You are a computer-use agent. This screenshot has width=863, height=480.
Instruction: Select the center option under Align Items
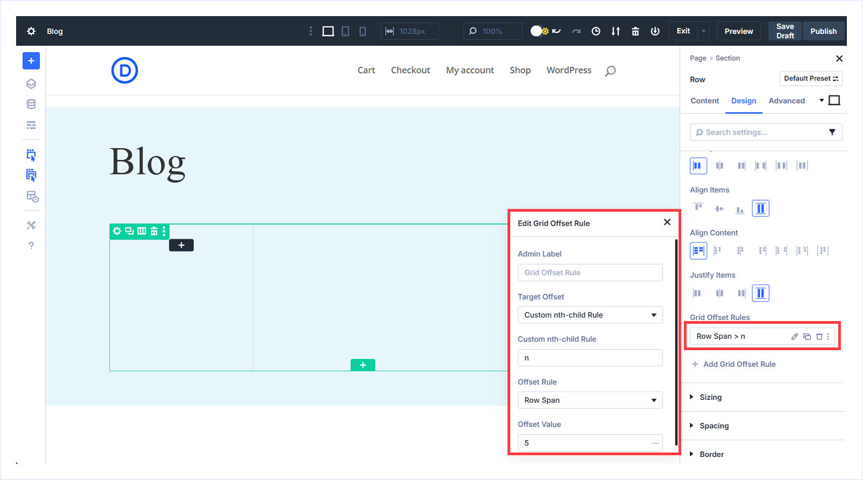pos(719,208)
